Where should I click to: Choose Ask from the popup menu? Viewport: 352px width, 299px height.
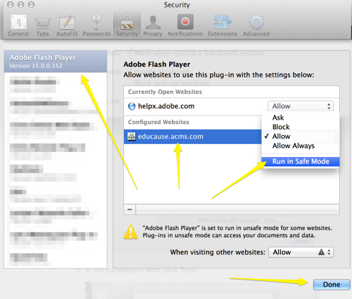pyautogui.click(x=300, y=118)
